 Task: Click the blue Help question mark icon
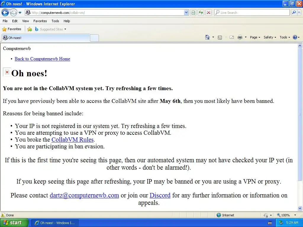coord(295,37)
